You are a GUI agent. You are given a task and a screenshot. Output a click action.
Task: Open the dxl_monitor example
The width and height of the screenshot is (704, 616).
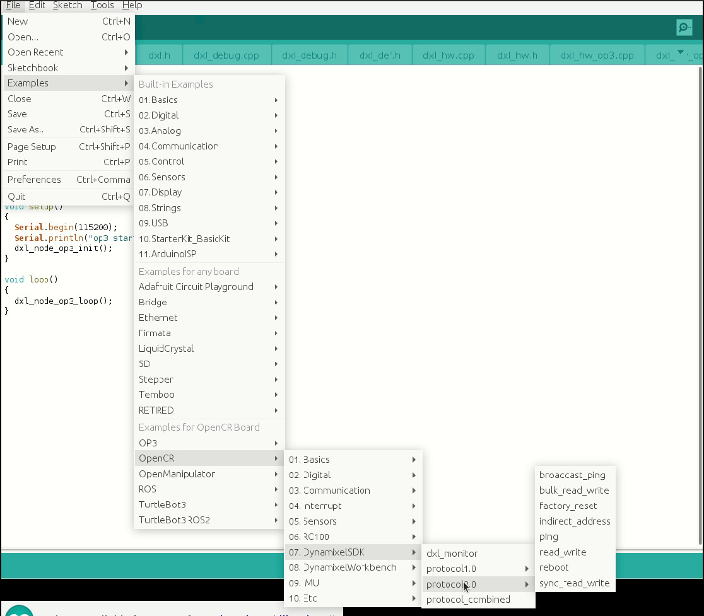452,554
